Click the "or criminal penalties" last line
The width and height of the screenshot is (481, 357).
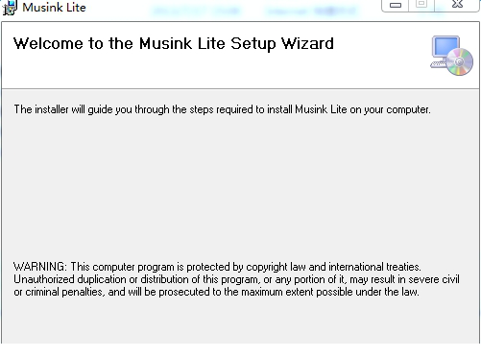pos(216,292)
